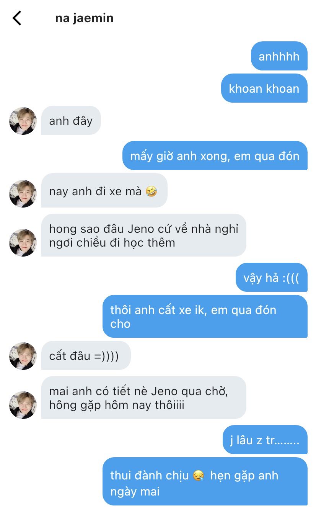Screen dimensions: 316x507
Task: Tap the sad emoji in the last message
Action: tap(199, 476)
